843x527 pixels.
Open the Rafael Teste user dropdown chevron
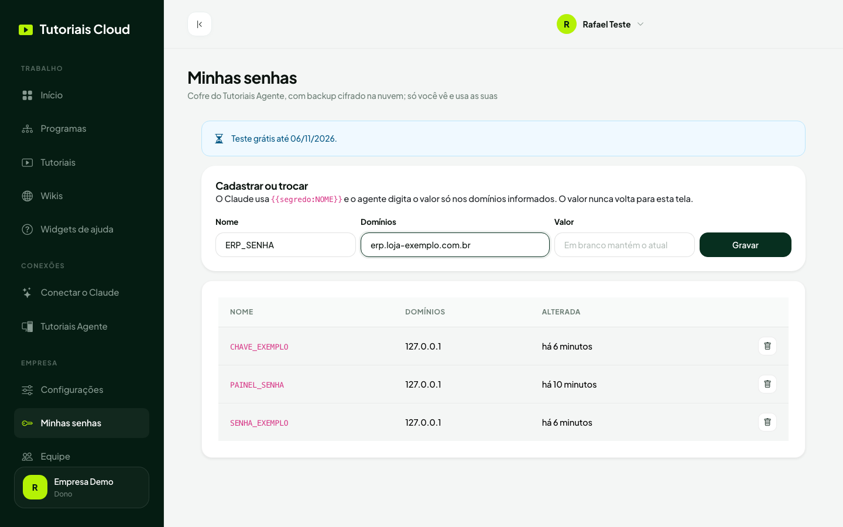click(x=640, y=24)
